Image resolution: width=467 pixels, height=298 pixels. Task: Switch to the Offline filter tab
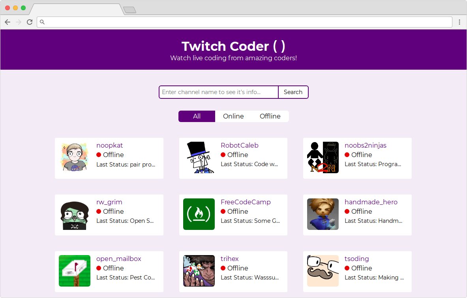pyautogui.click(x=270, y=116)
